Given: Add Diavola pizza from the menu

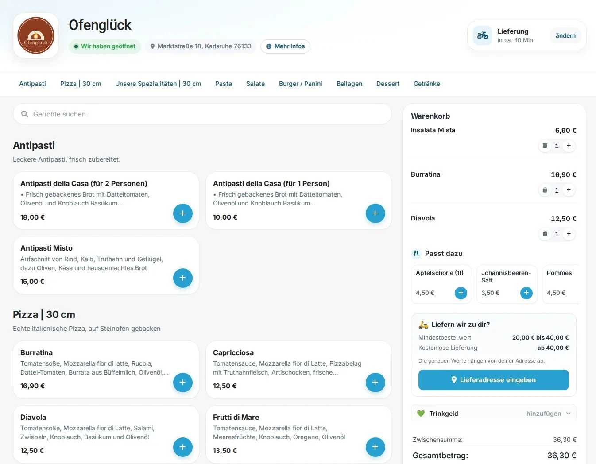Looking at the screenshot, I should tap(182, 447).
